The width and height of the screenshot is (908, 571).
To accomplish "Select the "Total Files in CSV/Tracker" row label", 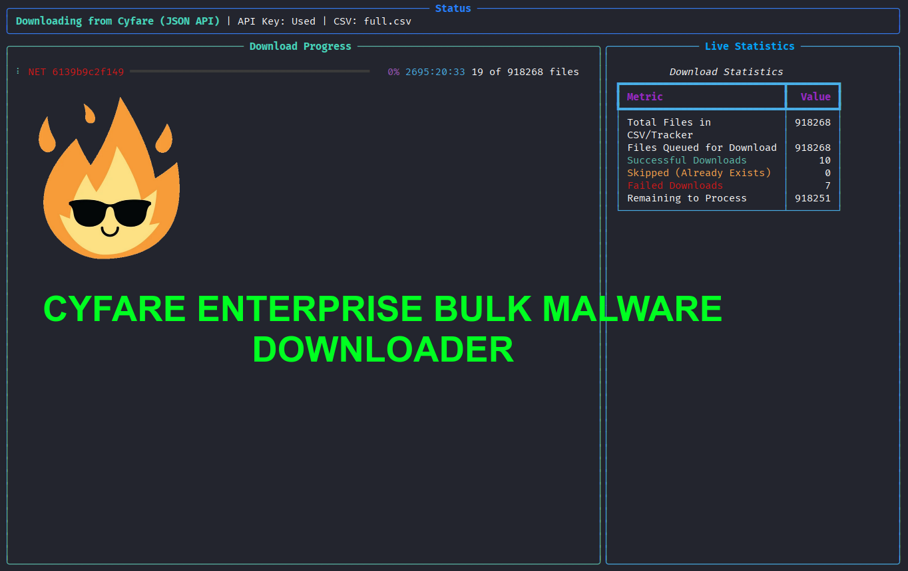I will point(669,128).
